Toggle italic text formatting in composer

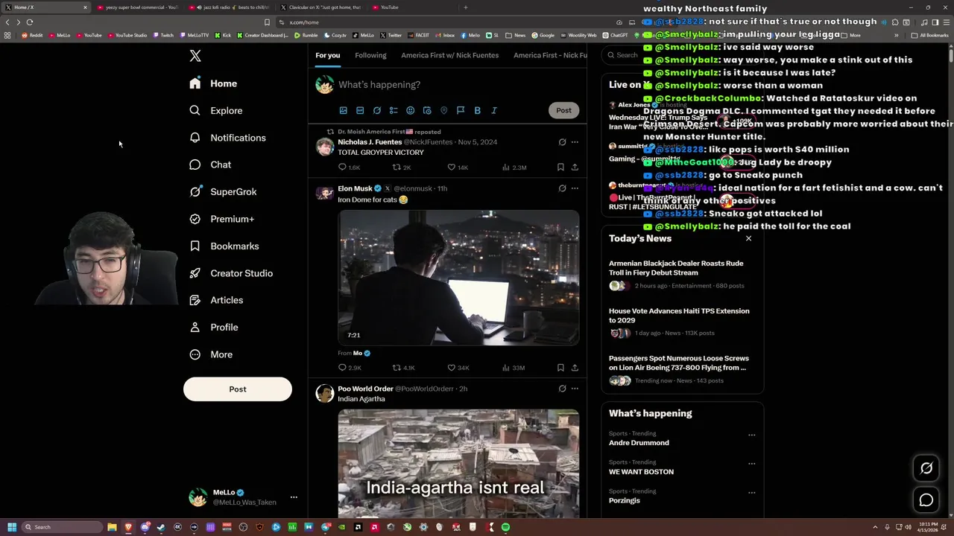coord(493,110)
